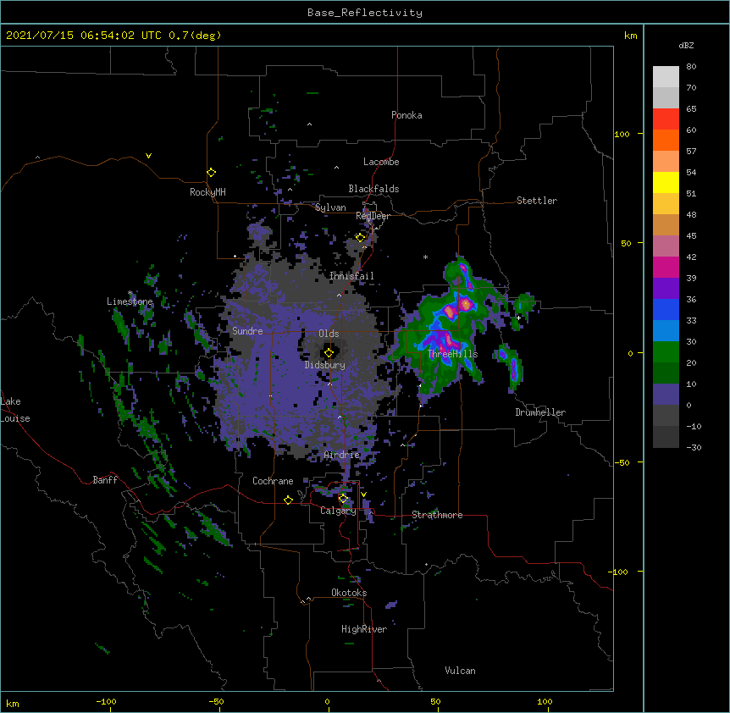This screenshot has width=730, height=713.
Task: Click the -50 tick on the right axis
Action: pyautogui.click(x=622, y=462)
